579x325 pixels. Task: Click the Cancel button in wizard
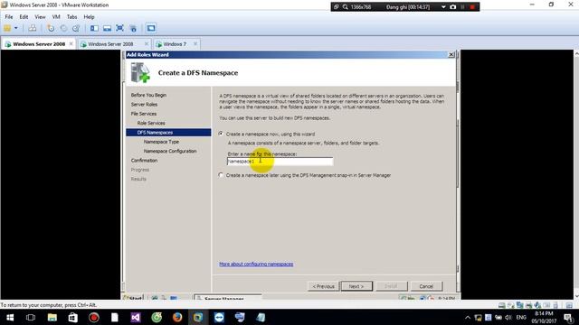pyautogui.click(x=426, y=286)
